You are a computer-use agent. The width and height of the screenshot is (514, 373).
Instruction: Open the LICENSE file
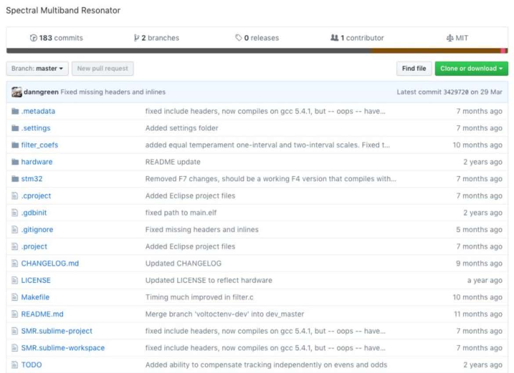pyautogui.click(x=36, y=281)
